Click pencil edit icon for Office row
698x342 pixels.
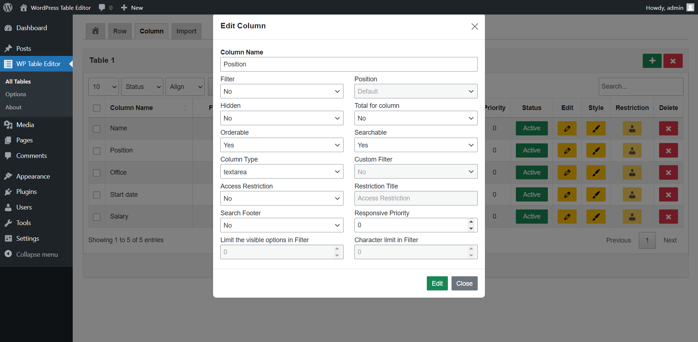tap(567, 172)
